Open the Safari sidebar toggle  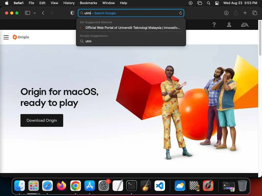(x=27, y=13)
